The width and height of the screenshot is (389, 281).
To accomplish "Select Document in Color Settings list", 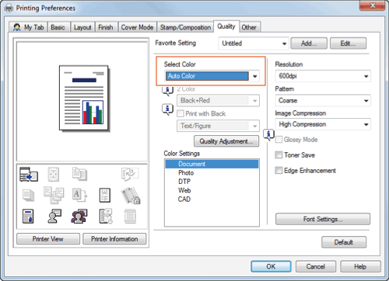I will pyautogui.click(x=212, y=164).
